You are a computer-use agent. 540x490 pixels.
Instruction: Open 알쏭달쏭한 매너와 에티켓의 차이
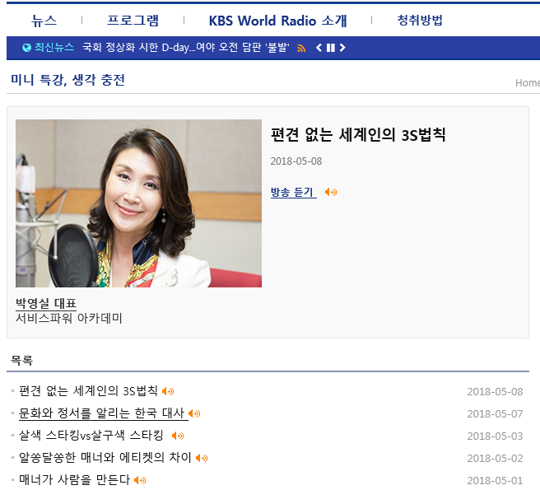pyautogui.click(x=105, y=458)
